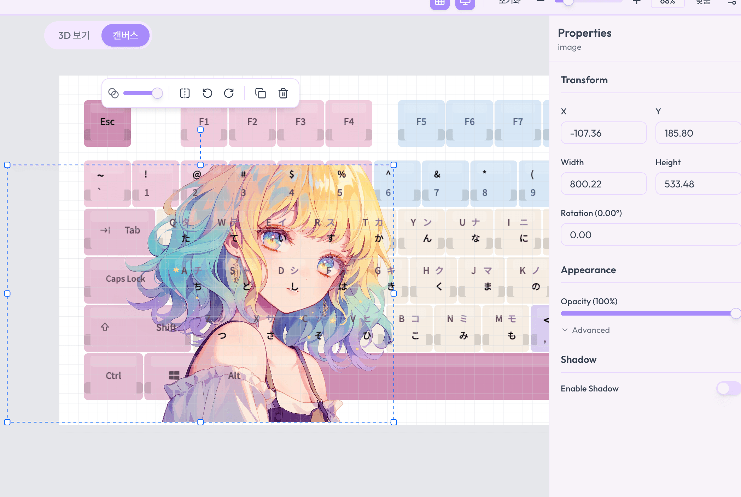Image resolution: width=741 pixels, height=497 pixels.
Task: Select the U ナ keycap
Action: (469, 232)
